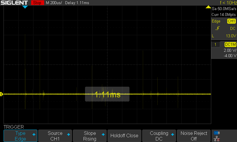
Task: Change trigger Coupling DC setting
Action: pos(159,136)
